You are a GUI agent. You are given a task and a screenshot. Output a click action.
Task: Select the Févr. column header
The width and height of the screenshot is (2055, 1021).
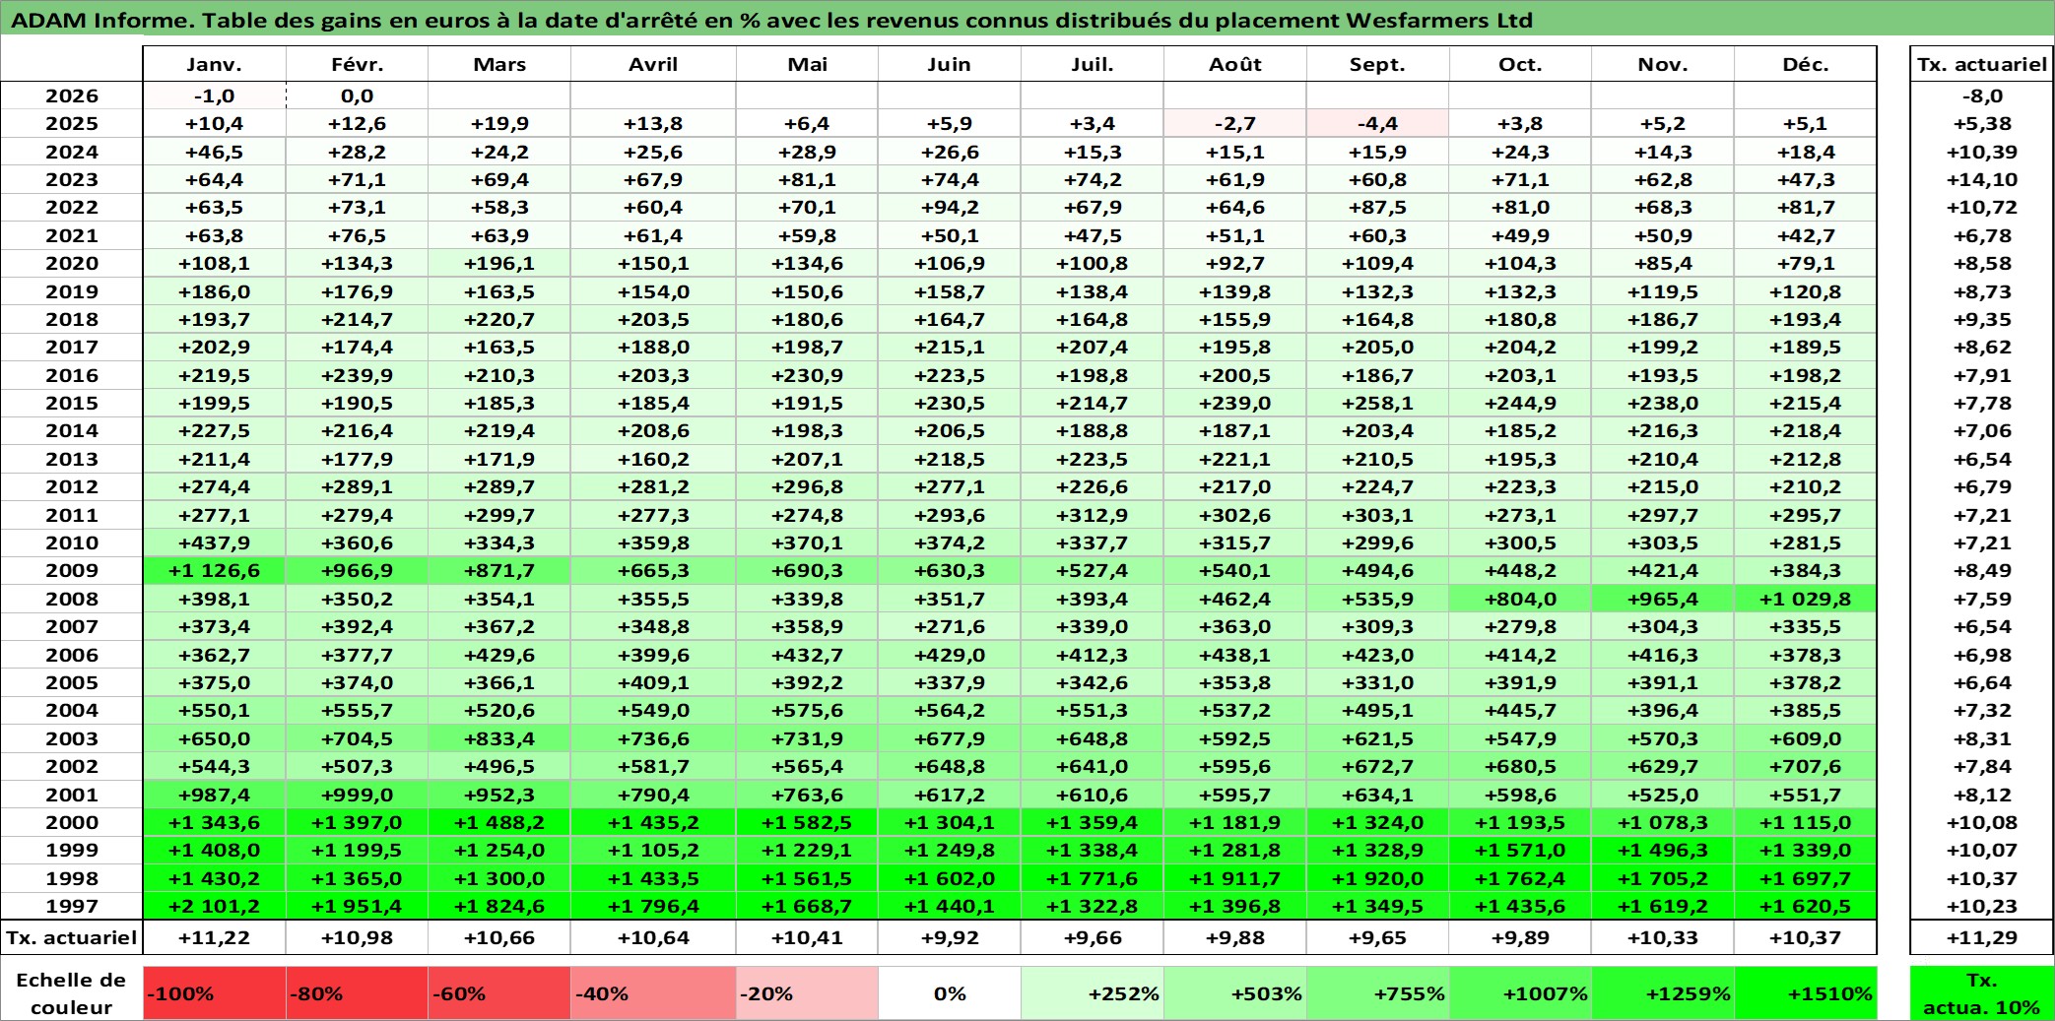point(357,64)
